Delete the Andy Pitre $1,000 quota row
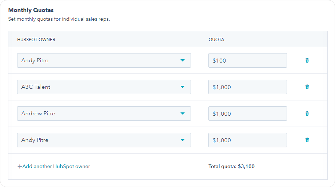This screenshot has height=187, width=335. tap(307, 140)
